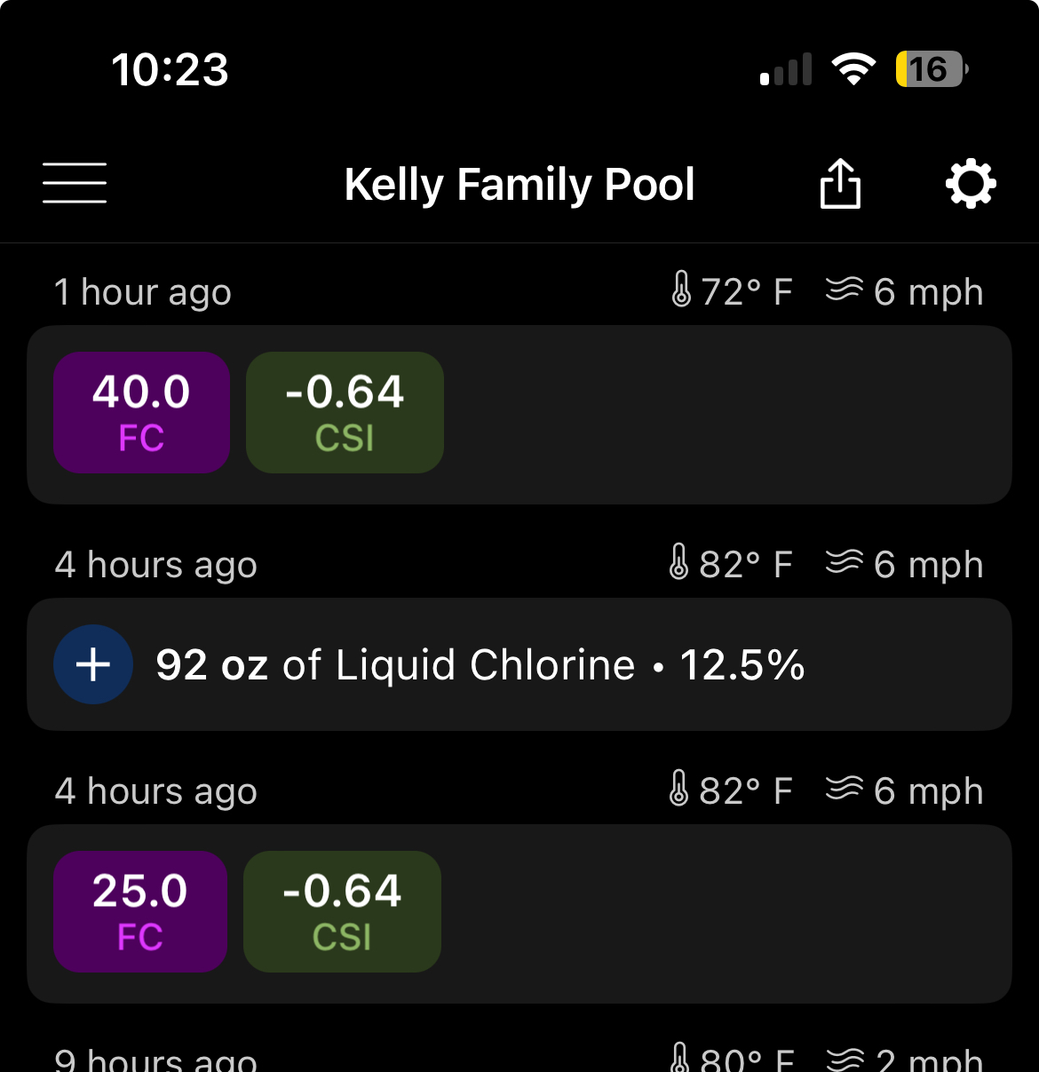1039x1072 pixels.
Task: Tap the -0.64 CSI badge below the chlorine entry
Action: click(x=342, y=911)
